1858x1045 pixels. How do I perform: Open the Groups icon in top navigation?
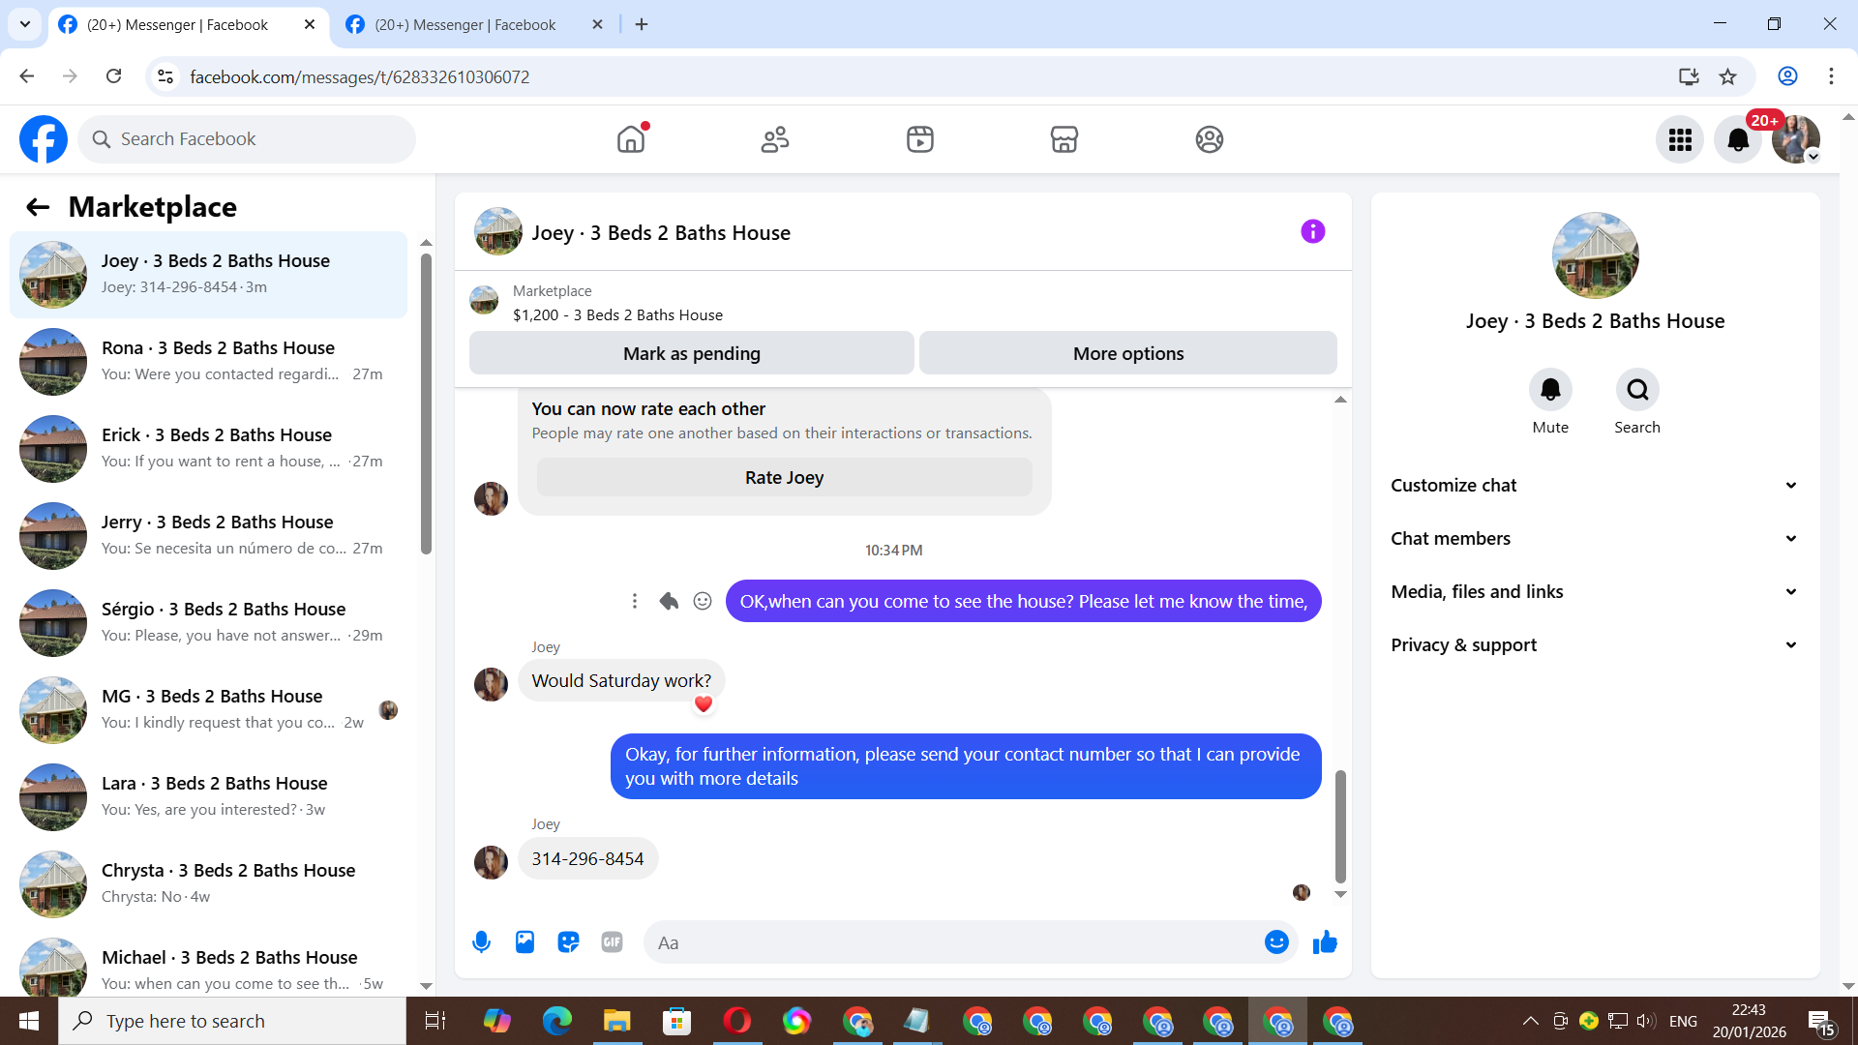click(1210, 139)
